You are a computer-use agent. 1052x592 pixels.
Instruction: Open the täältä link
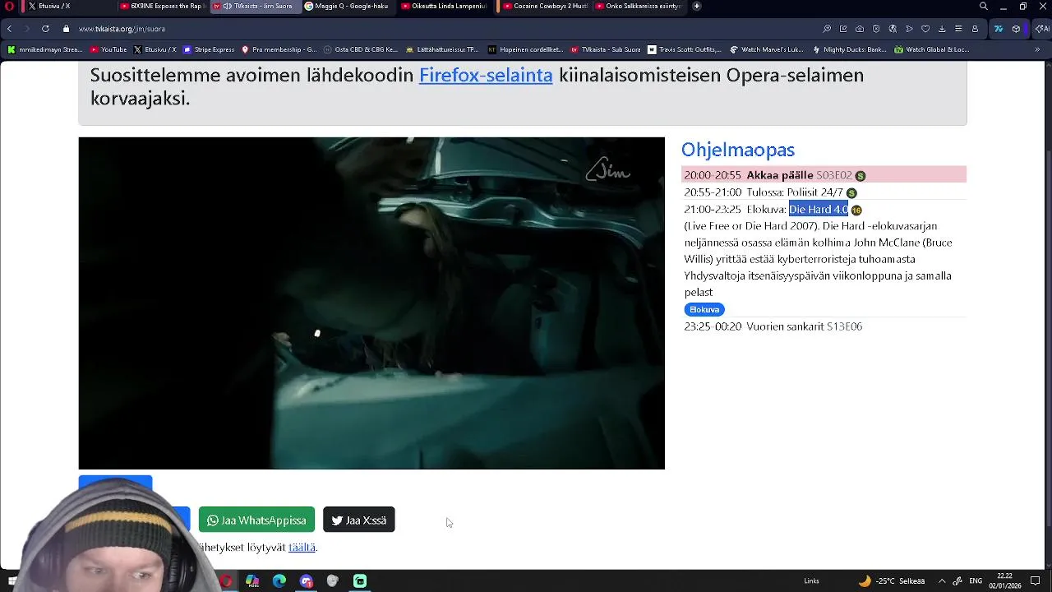click(302, 547)
